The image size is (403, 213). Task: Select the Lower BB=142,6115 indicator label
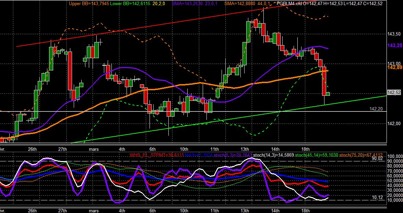pyautogui.click(x=130, y=3)
